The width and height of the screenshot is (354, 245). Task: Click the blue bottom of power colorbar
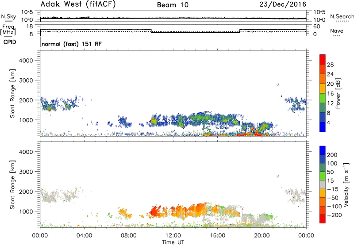coord(323,127)
